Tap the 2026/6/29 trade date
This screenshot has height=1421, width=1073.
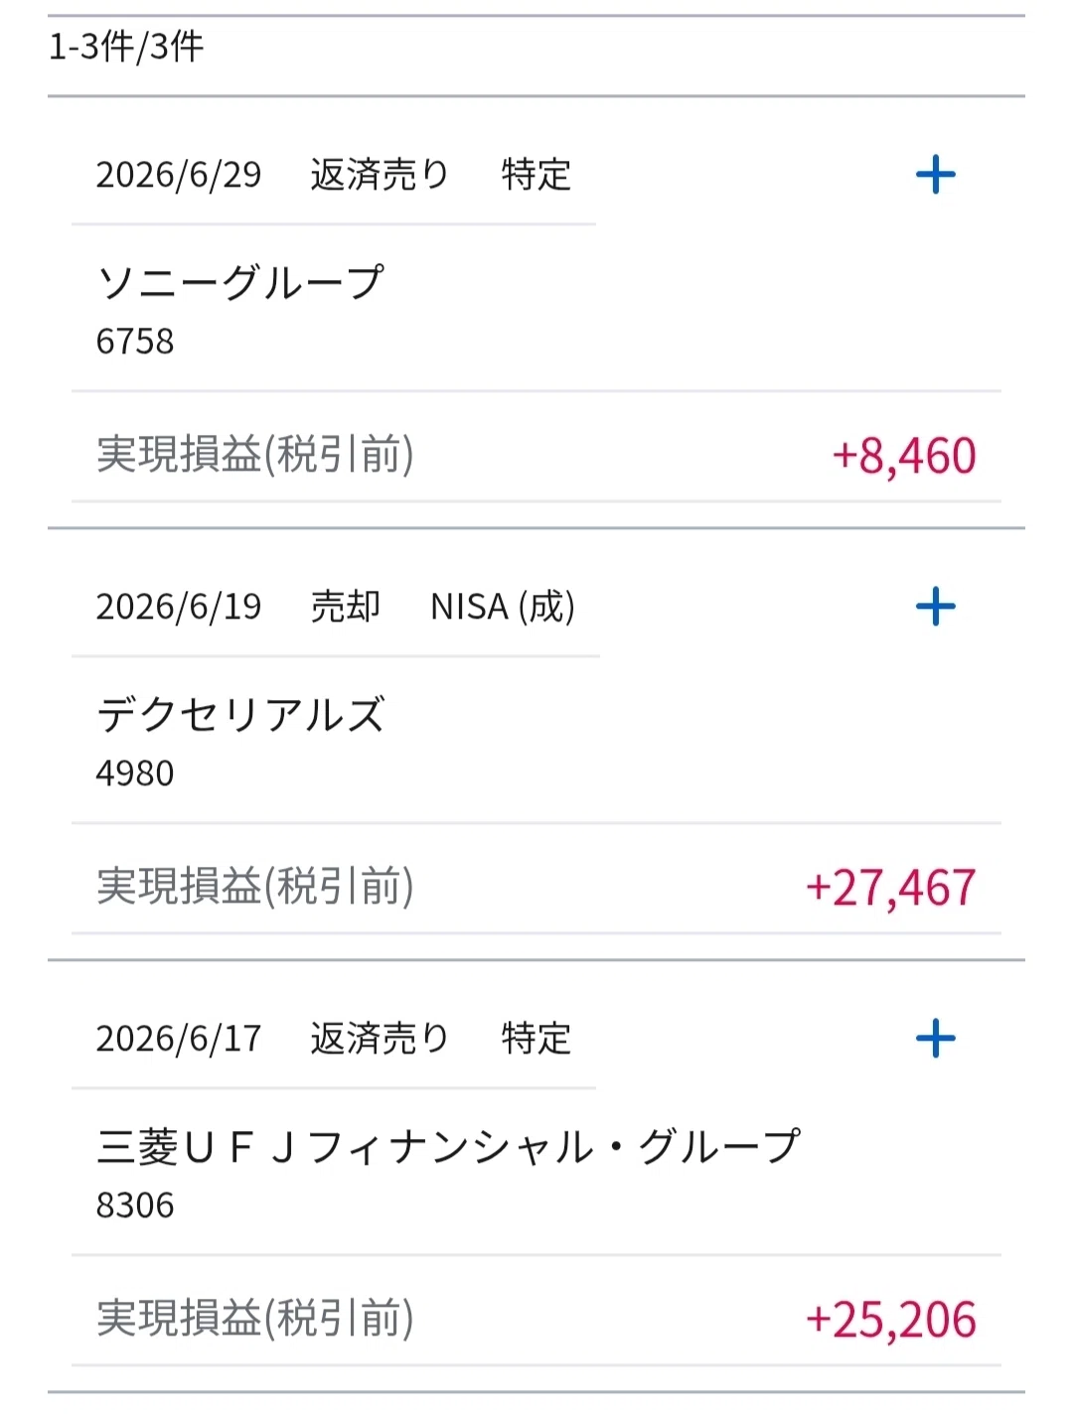179,175
